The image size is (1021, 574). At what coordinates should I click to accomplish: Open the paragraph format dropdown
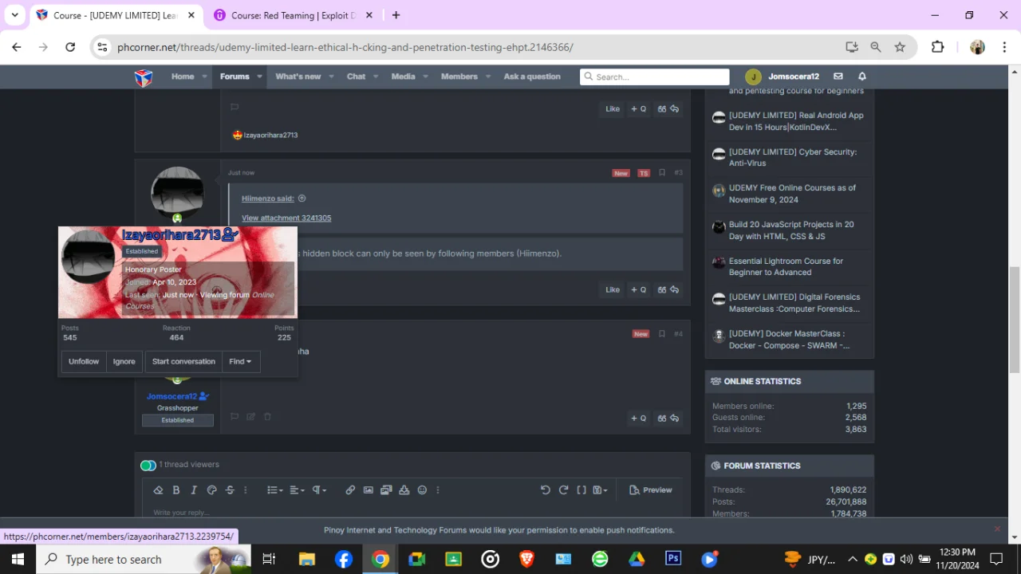tap(319, 490)
